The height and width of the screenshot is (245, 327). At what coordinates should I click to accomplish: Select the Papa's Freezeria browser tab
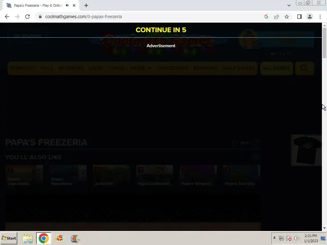point(41,5)
